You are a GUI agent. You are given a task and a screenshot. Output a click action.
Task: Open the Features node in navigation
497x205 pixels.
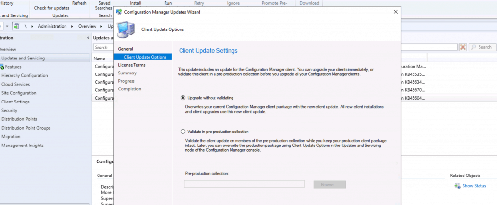click(x=13, y=67)
